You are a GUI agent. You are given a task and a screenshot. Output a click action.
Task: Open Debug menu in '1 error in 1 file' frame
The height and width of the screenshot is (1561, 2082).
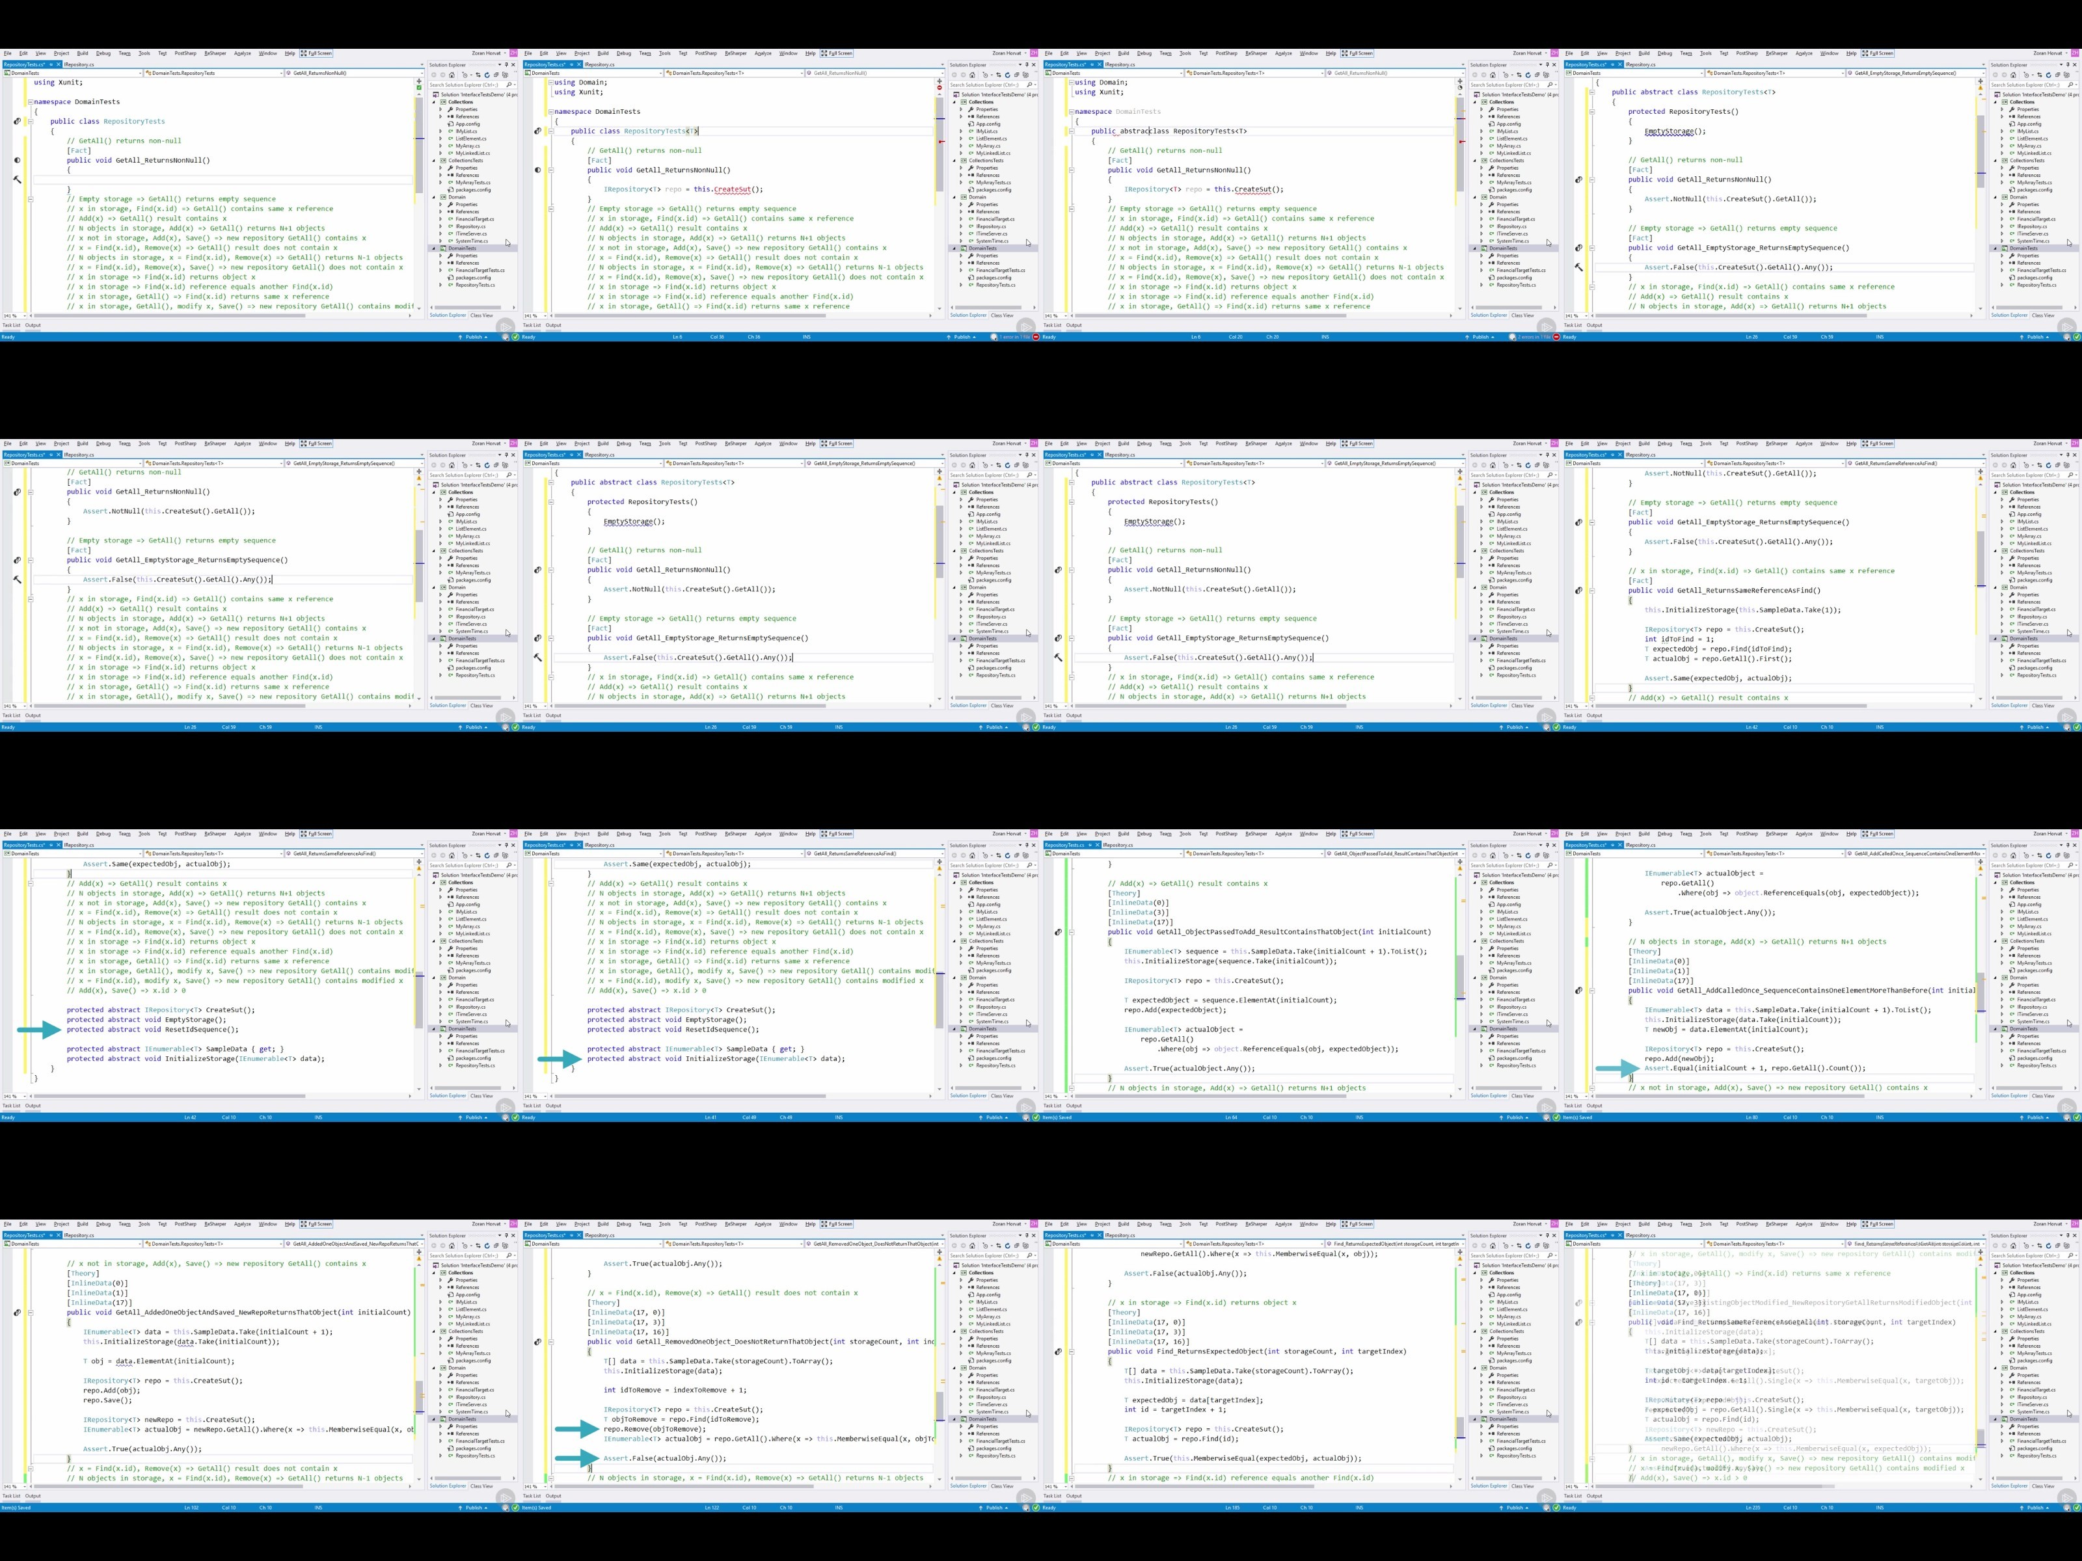(624, 53)
